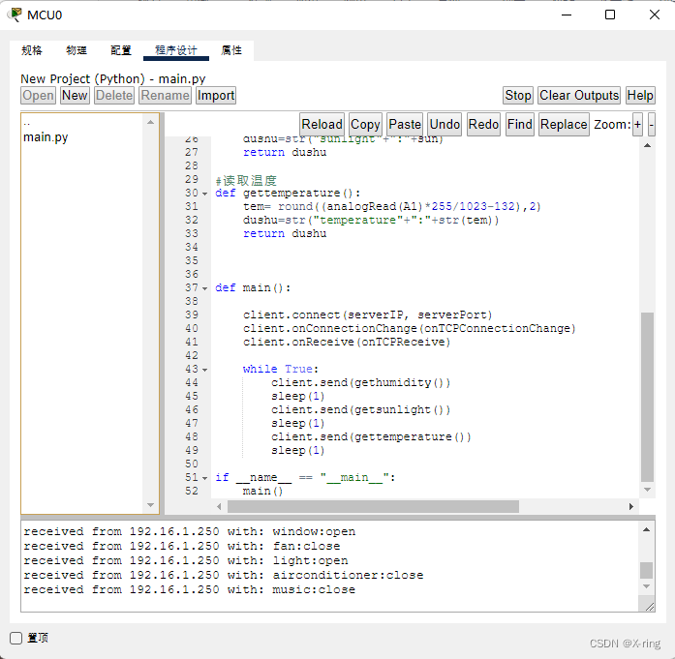Collapse the gettemperature function fold at line 30

[205, 194]
